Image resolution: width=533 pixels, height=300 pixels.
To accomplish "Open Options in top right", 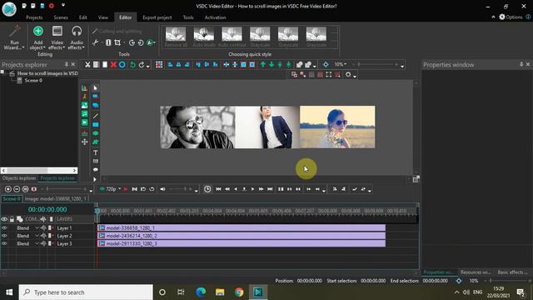I will 511,17.
